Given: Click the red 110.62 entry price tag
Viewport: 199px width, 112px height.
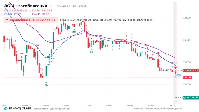Looking at the screenshot, I should (187, 77).
